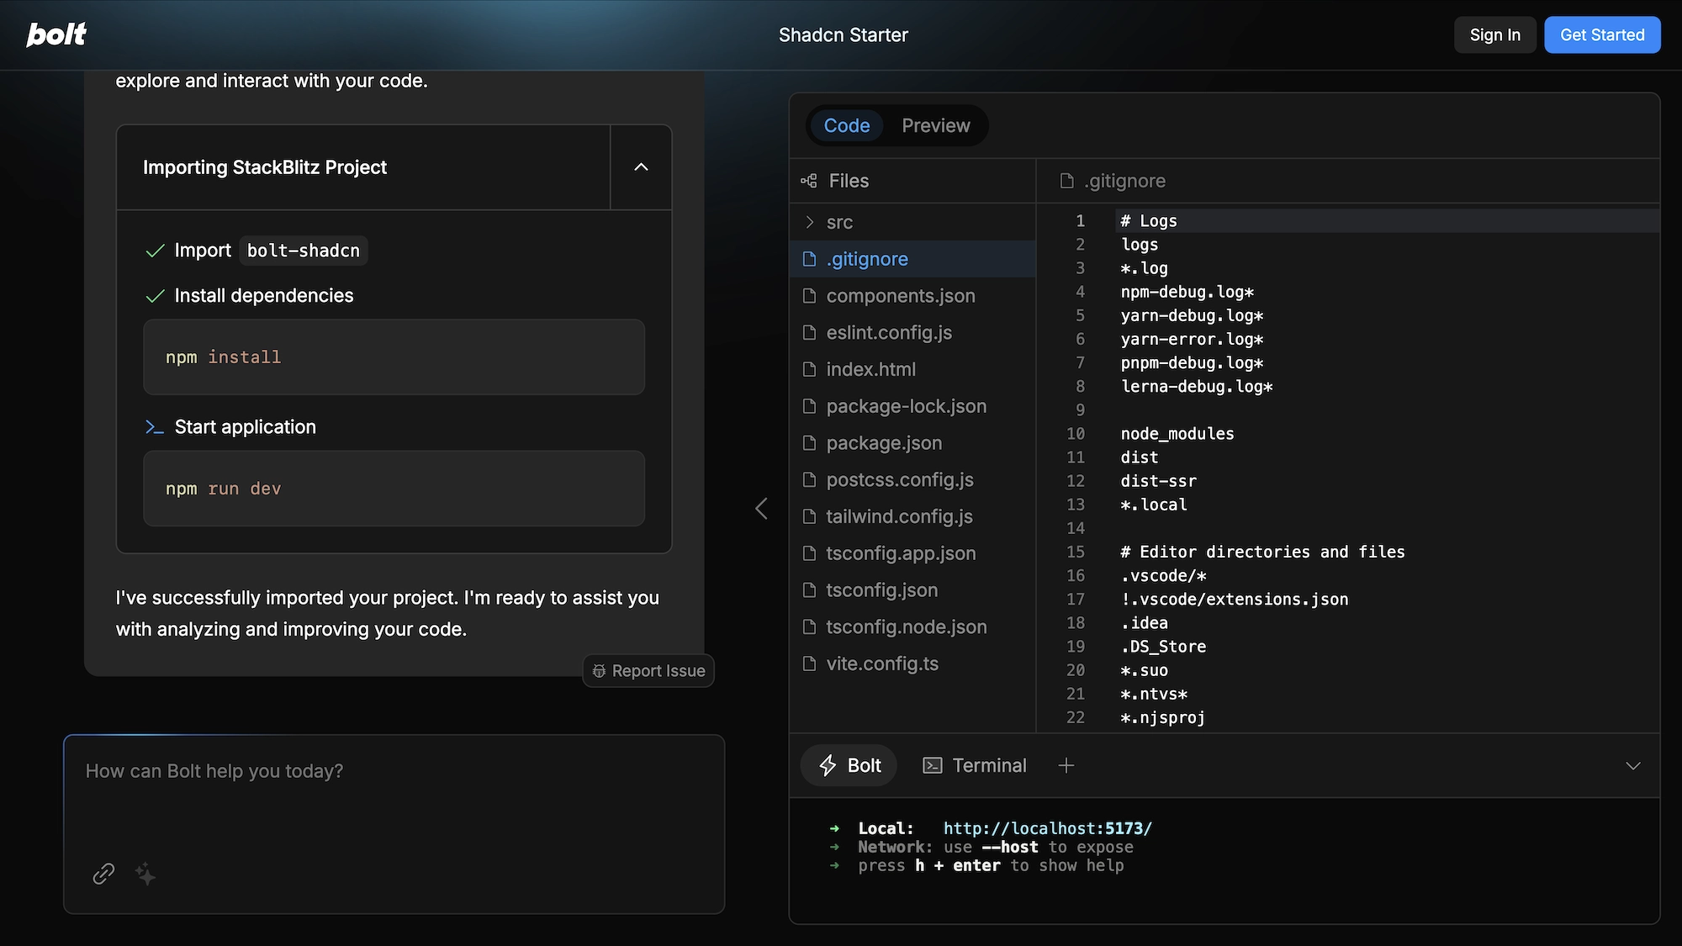
Task: Switch to the Code view
Action: coord(846,125)
